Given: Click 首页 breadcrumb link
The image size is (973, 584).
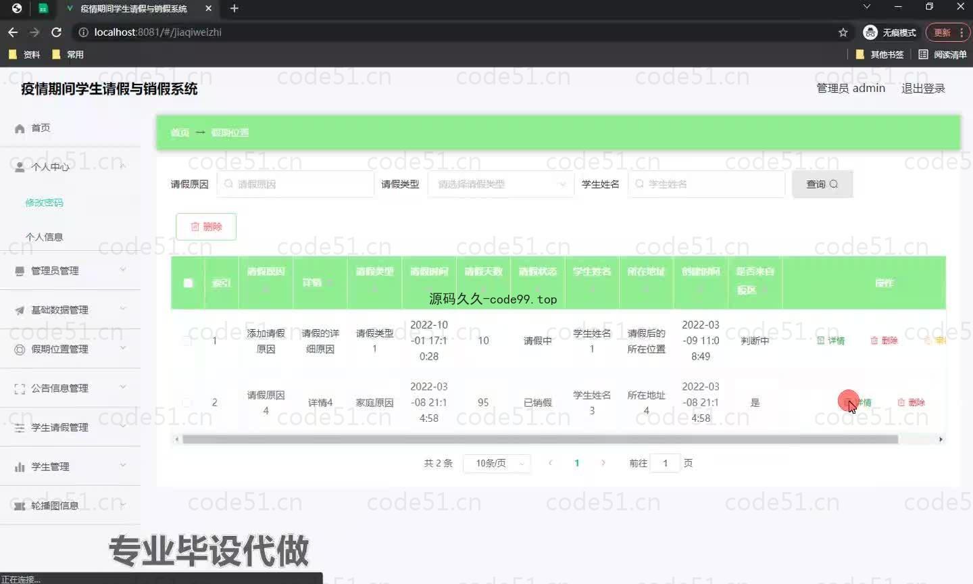Looking at the screenshot, I should tap(180, 132).
